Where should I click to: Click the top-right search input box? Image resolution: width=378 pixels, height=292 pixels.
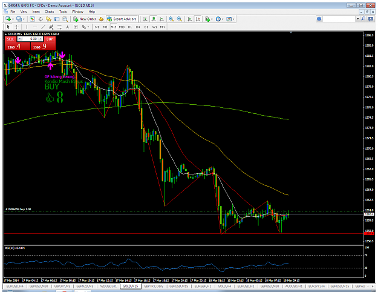click(x=339, y=19)
